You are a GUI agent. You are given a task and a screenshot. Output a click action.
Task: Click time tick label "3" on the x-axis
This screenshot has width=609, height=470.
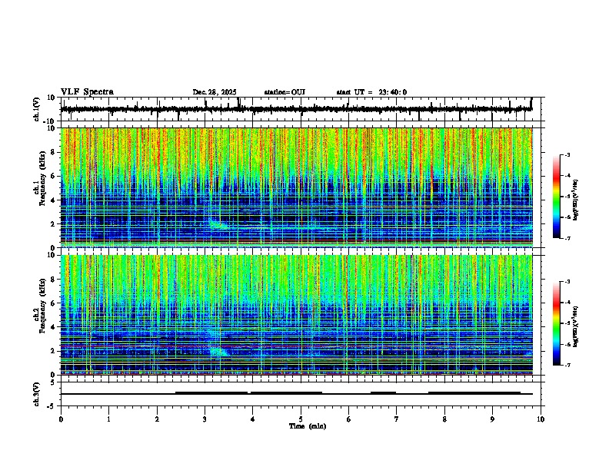(x=205, y=419)
